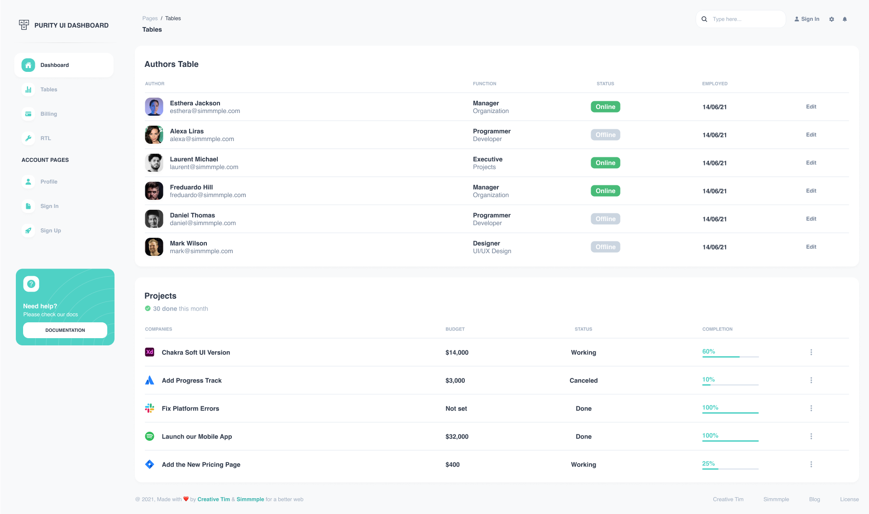Click the Tables chart icon in sidebar
The width and height of the screenshot is (869, 514).
click(28, 90)
